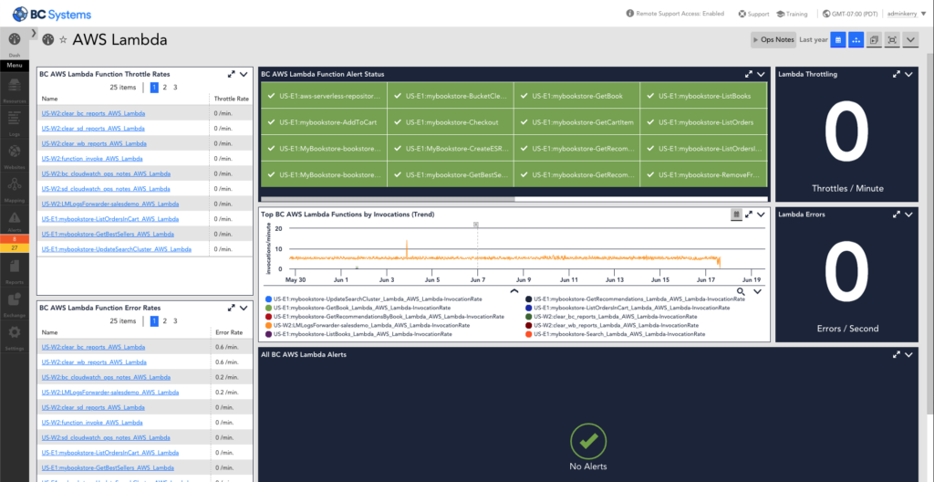Viewport: 934px width, 482px height.
Task: Open Function Alert Status widget menu chevron
Action: coord(761,75)
